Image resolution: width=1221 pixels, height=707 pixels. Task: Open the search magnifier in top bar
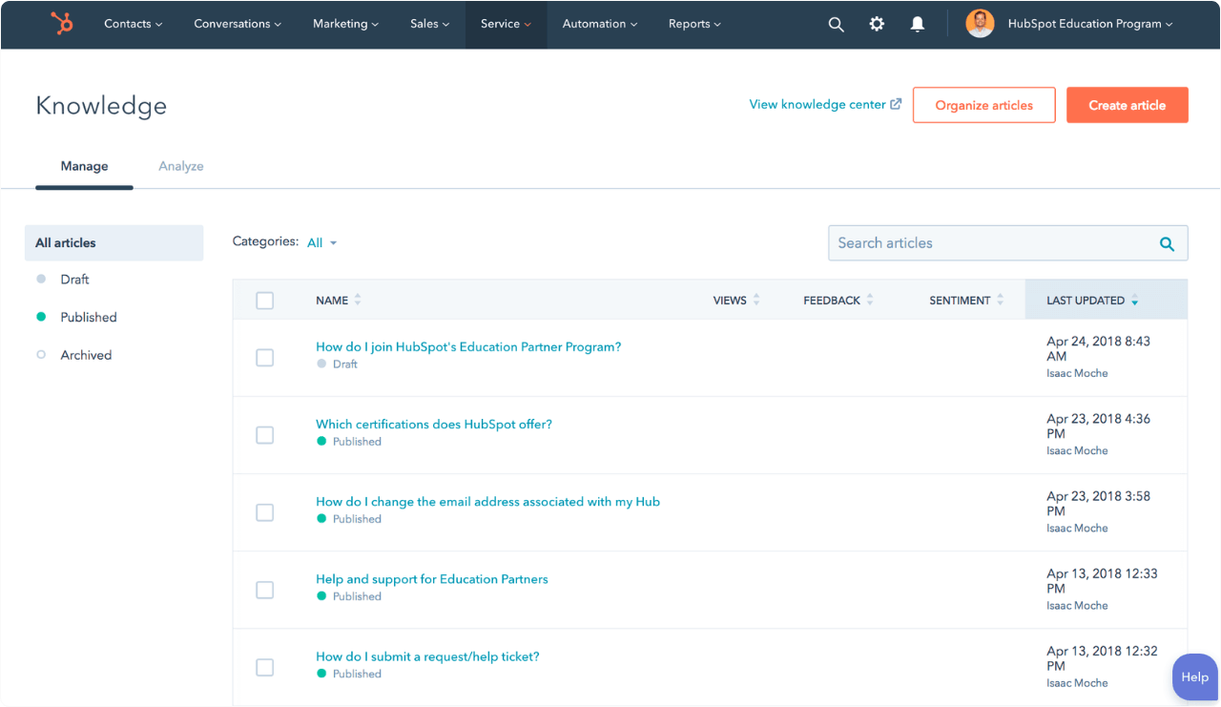pyautogui.click(x=836, y=25)
